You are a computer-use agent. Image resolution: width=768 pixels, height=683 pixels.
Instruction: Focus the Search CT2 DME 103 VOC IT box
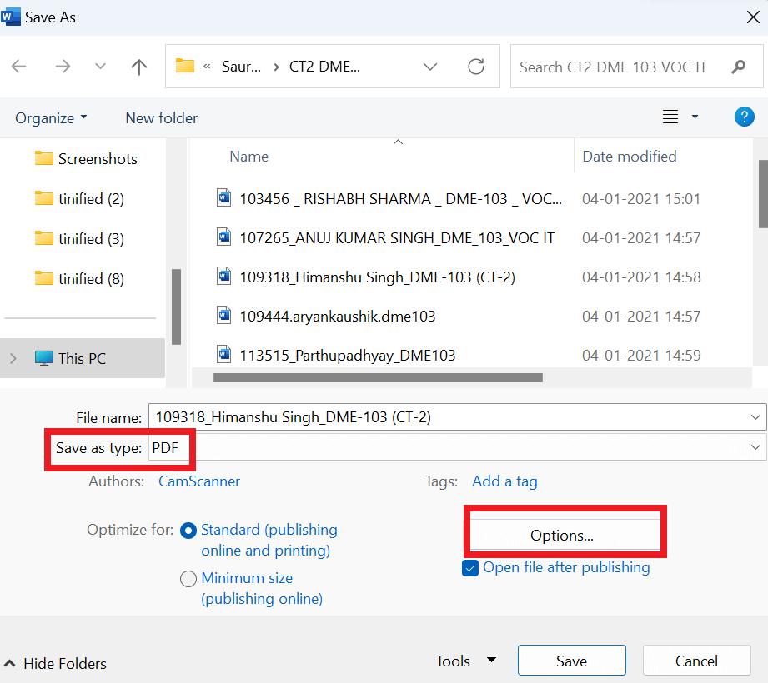(x=637, y=67)
